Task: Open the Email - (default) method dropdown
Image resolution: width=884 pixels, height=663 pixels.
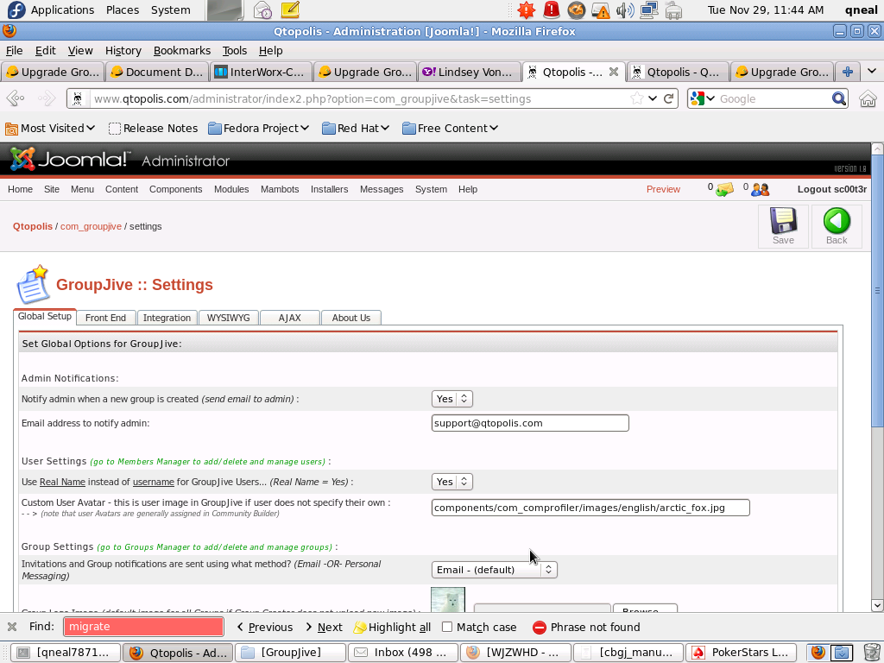Action: click(x=495, y=570)
